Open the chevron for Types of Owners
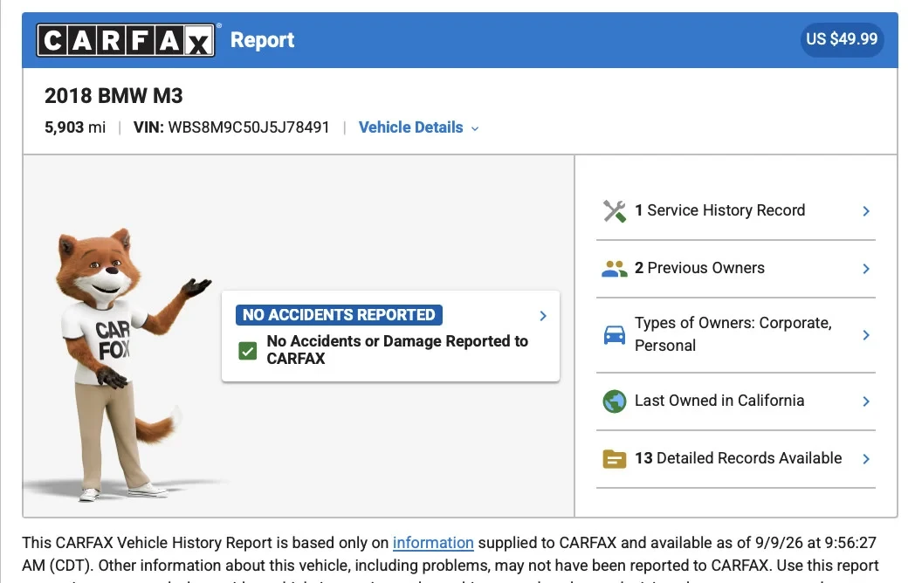 pos(866,335)
